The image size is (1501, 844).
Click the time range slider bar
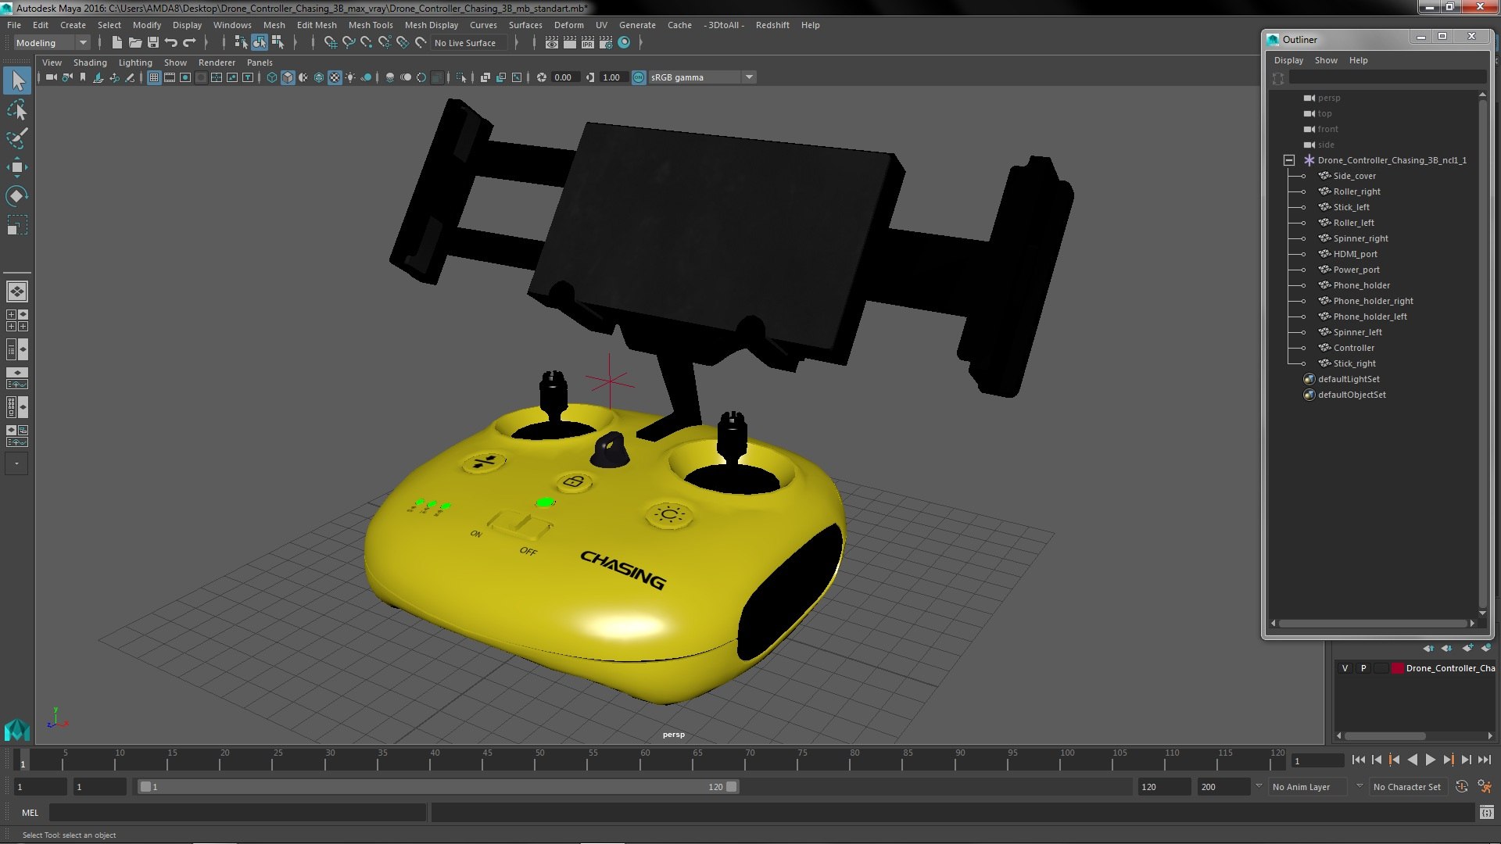pos(439,787)
